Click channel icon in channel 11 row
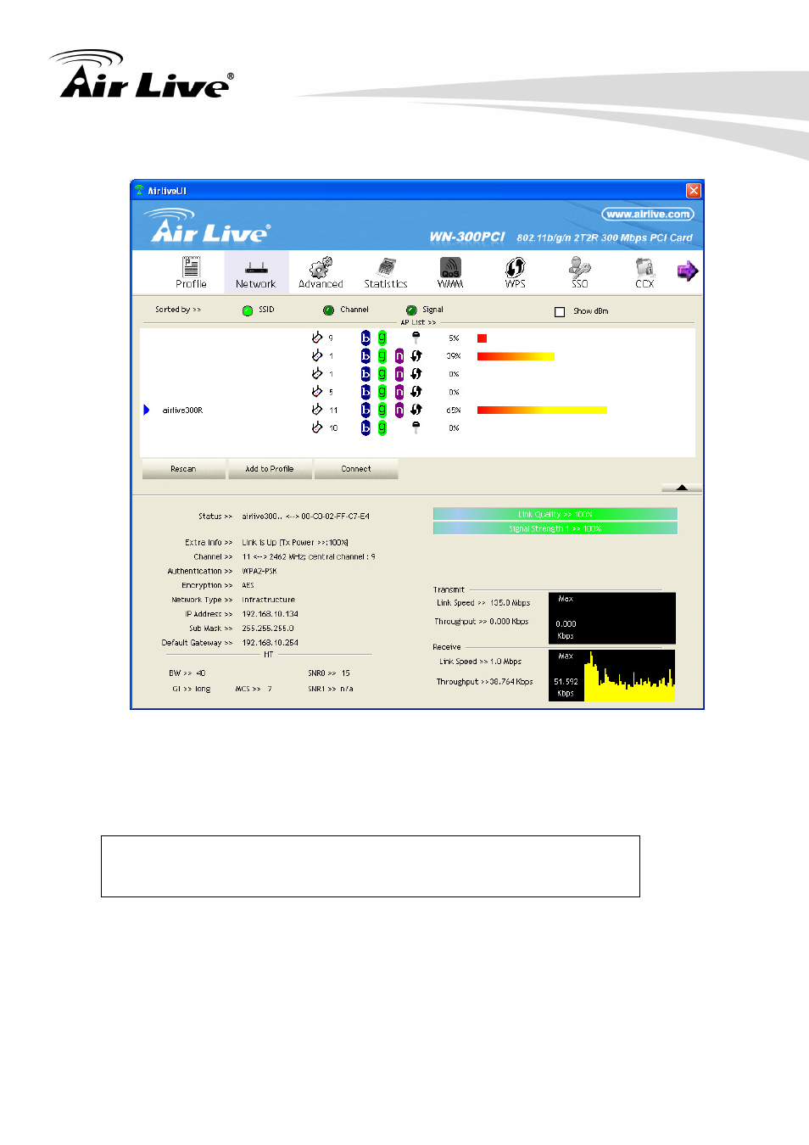The height and width of the screenshot is (1145, 809). (x=316, y=410)
